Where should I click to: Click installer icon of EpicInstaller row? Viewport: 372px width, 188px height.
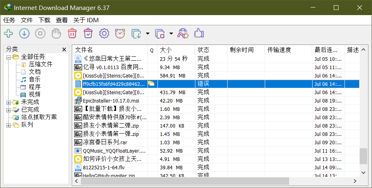click(78, 101)
